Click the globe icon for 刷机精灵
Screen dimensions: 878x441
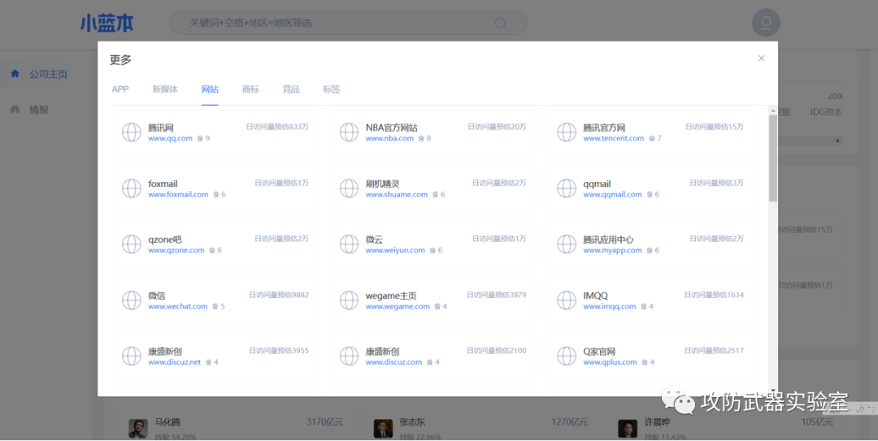point(349,188)
